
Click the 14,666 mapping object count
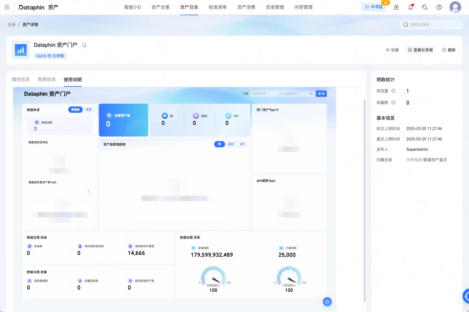[x=136, y=253]
